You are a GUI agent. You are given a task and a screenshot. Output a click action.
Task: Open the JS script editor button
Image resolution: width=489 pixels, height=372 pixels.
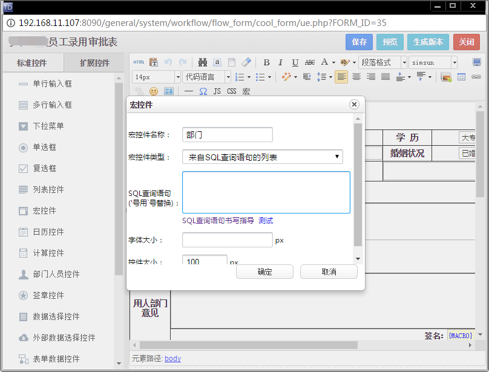pyautogui.click(x=217, y=91)
